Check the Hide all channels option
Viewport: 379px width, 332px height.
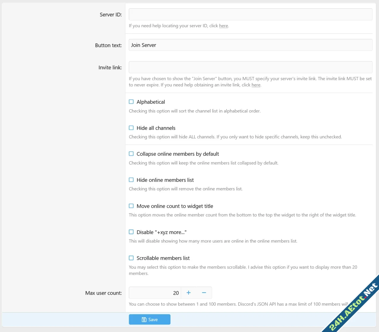point(131,128)
